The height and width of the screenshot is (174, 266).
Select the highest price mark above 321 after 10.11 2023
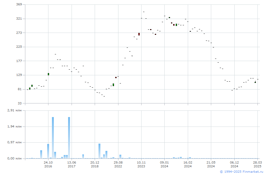click(x=144, y=12)
